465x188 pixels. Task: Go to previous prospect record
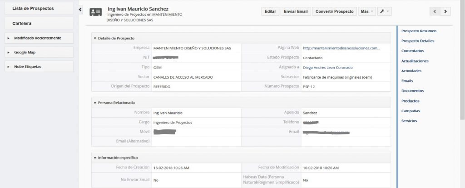click(x=435, y=11)
